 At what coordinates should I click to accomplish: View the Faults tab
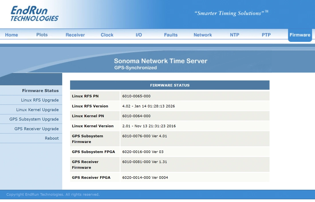pyautogui.click(x=171, y=35)
